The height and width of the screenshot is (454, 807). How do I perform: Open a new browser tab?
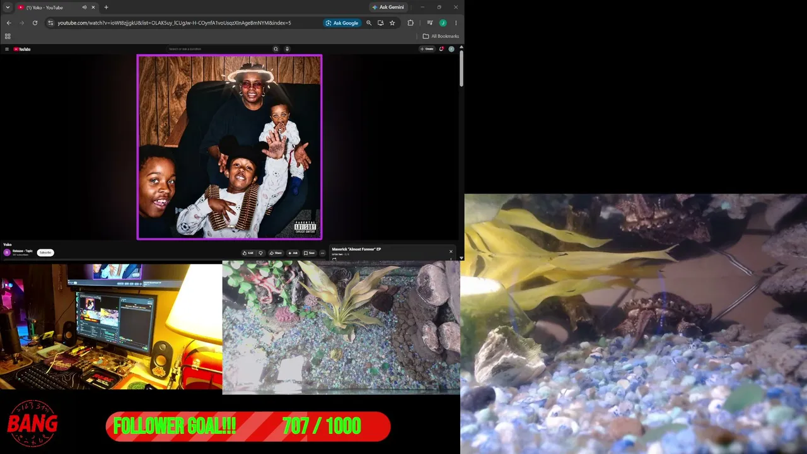pos(106,8)
